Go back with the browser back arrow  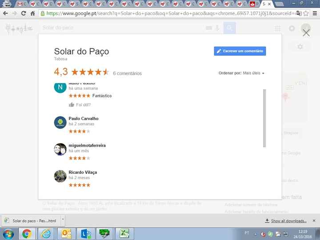[5, 13]
